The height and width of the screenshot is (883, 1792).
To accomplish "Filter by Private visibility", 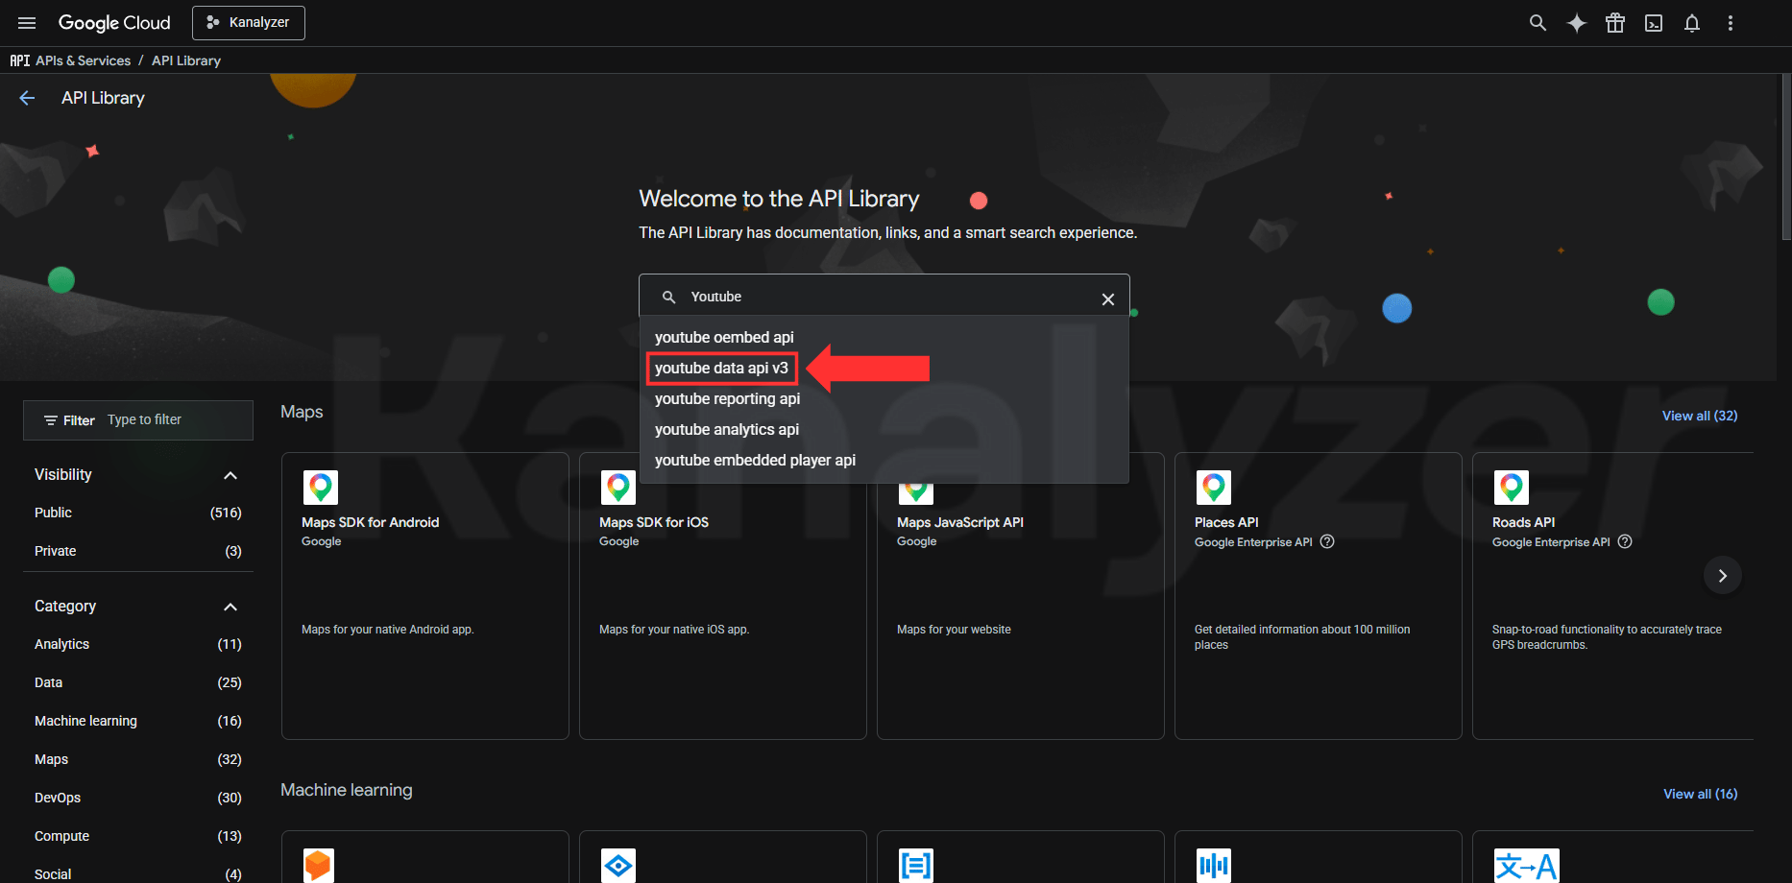I will (138, 551).
